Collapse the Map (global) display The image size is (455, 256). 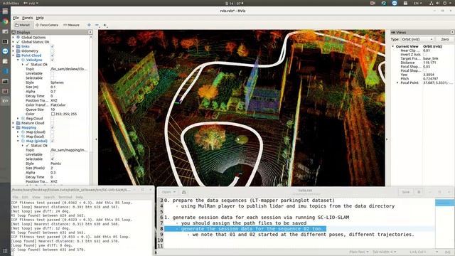coord(18,141)
